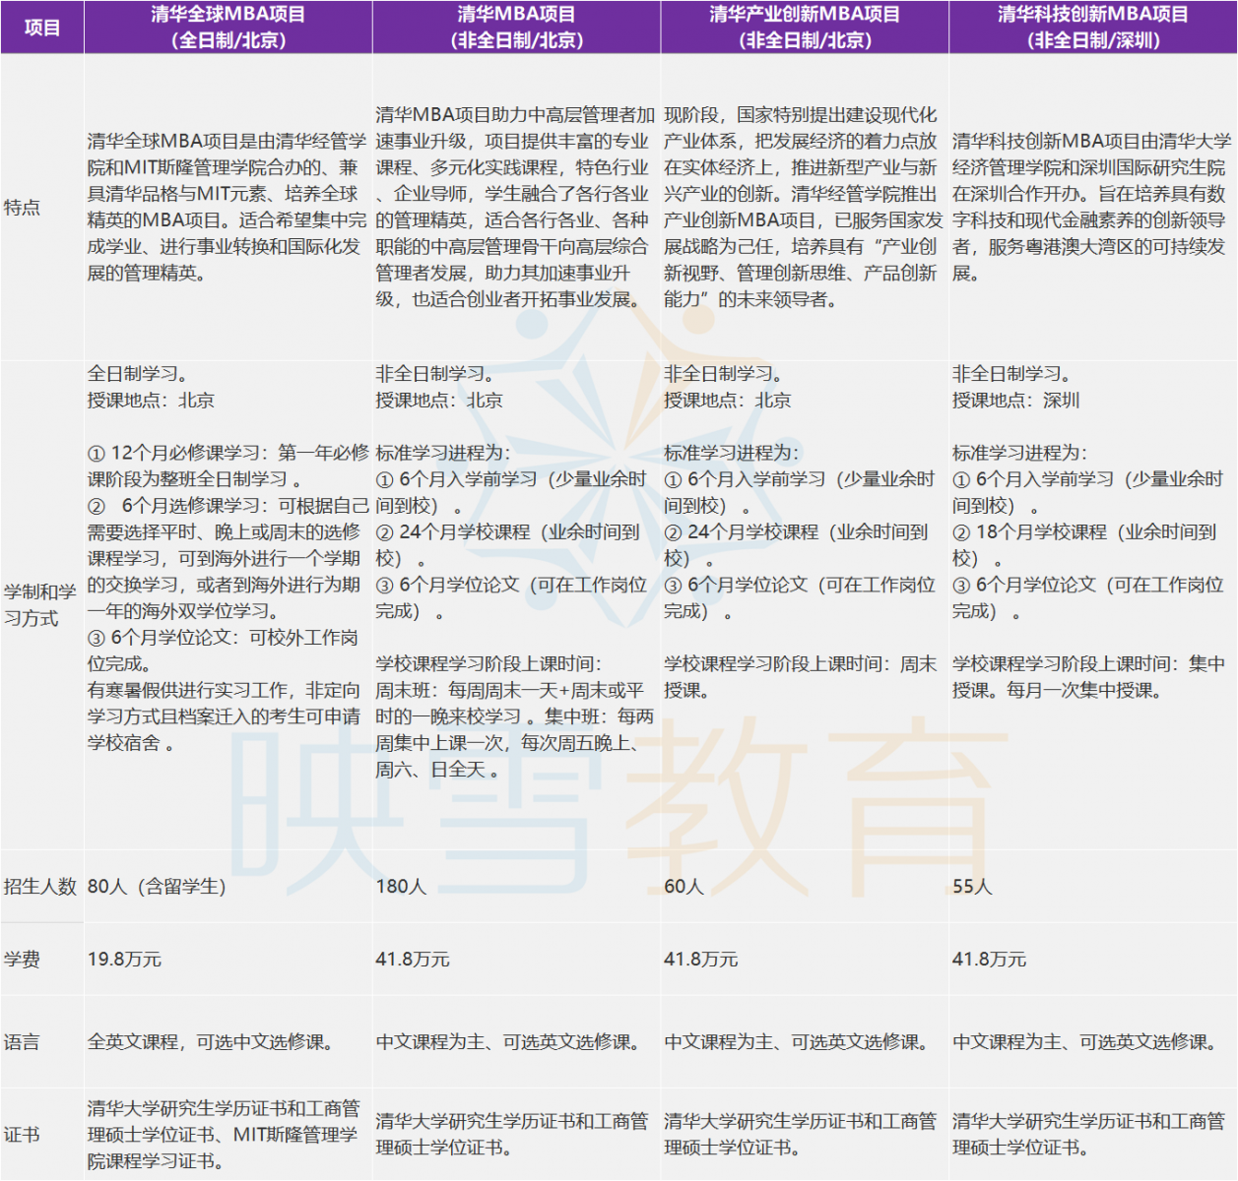The height and width of the screenshot is (1181, 1238).
Task: Select the "证书" row label
Action: click(x=22, y=1135)
